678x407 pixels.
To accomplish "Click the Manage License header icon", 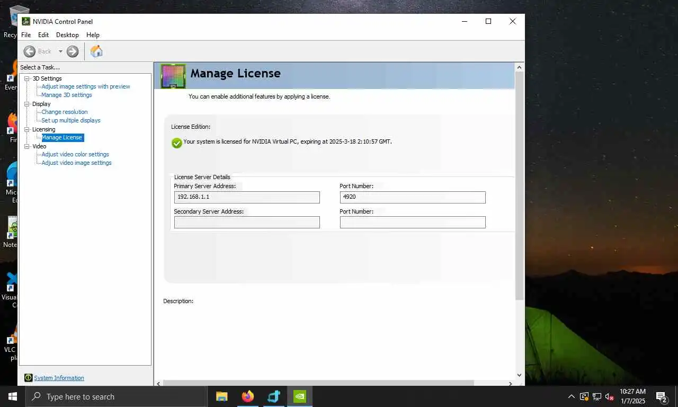I will tap(173, 76).
